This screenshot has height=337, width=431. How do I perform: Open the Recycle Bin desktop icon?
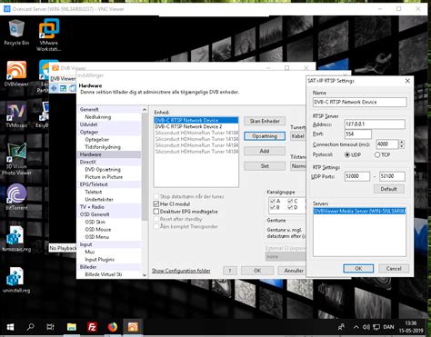[x=16, y=33]
